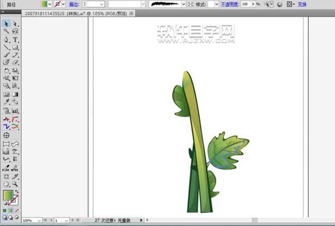Open stroke color dropdown in control bar
The width and height of the screenshot is (335, 226).
coord(63,4)
